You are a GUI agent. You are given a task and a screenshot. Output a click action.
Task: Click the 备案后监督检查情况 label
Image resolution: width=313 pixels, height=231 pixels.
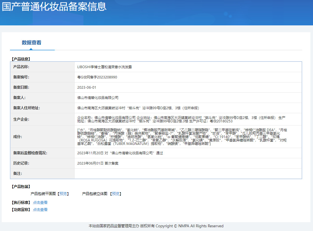pos(30,153)
